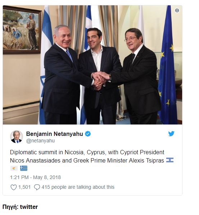Open Benjamin Netanyahu's profile avatar
199x215 pixels.
pos(17,137)
